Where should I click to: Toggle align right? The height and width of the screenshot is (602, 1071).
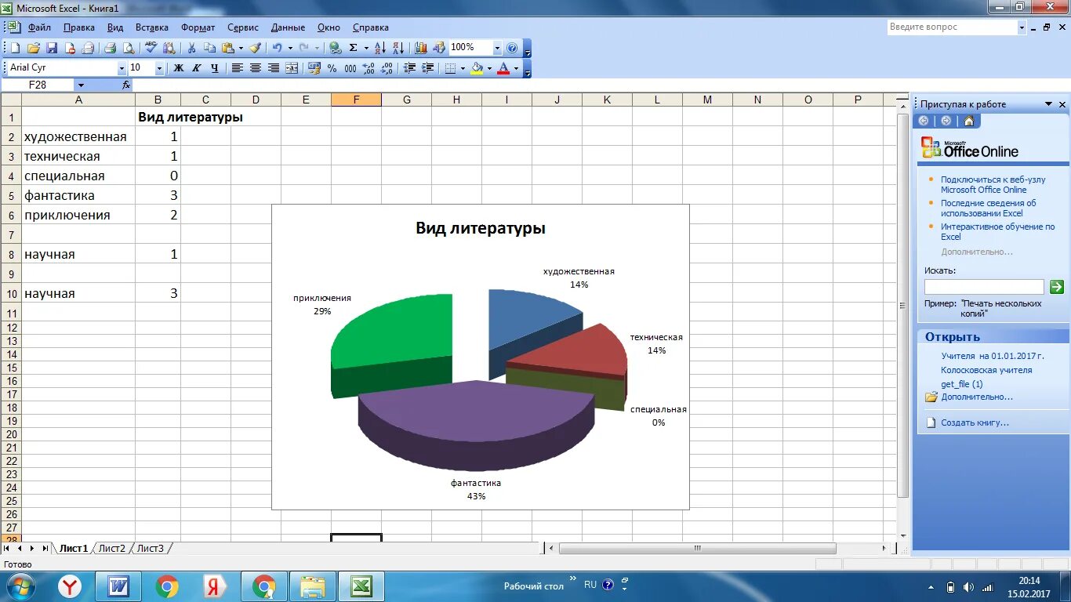coord(274,68)
